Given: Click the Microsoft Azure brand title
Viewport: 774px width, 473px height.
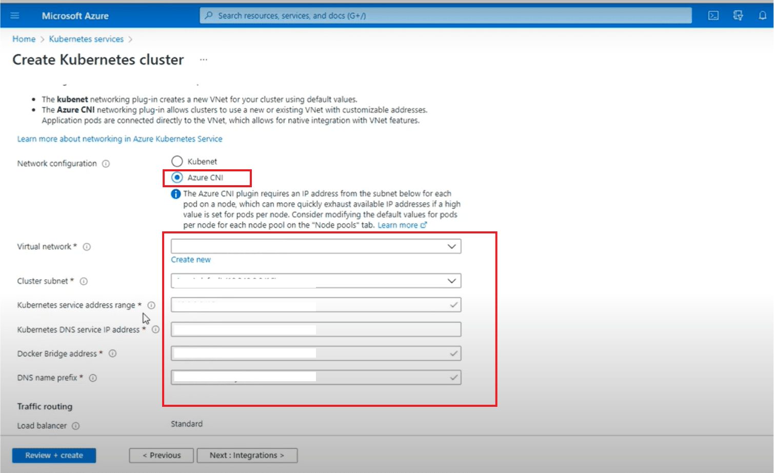Looking at the screenshot, I should pyautogui.click(x=75, y=16).
